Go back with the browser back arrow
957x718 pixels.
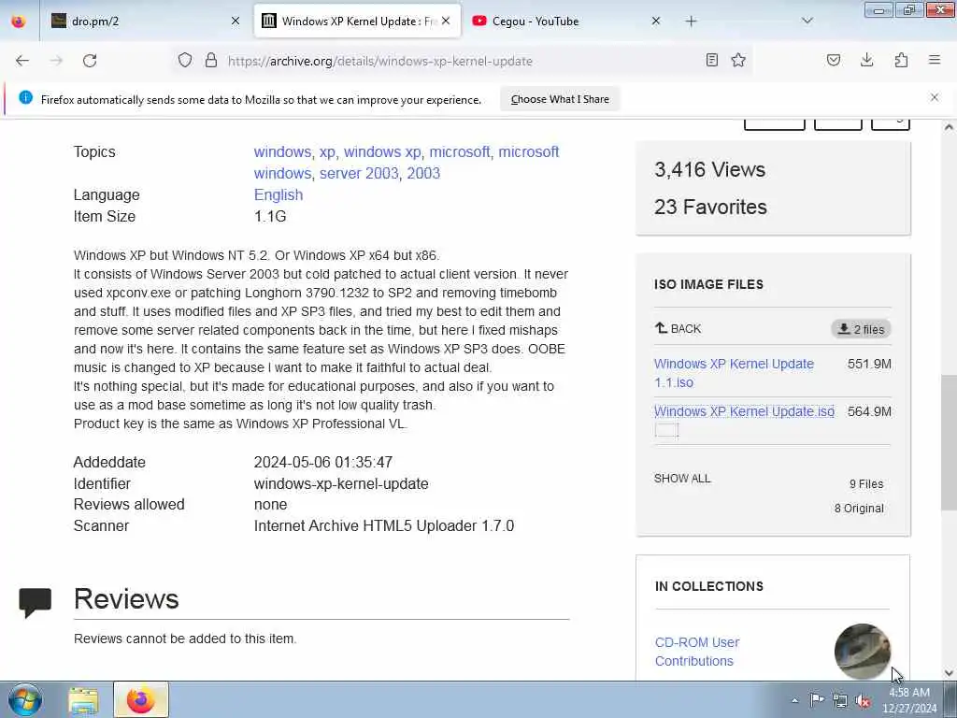pos(22,61)
